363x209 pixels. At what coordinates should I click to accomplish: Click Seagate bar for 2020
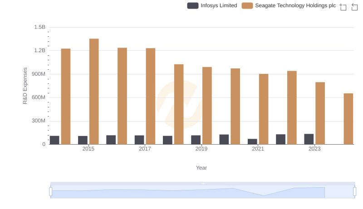tap(235, 107)
